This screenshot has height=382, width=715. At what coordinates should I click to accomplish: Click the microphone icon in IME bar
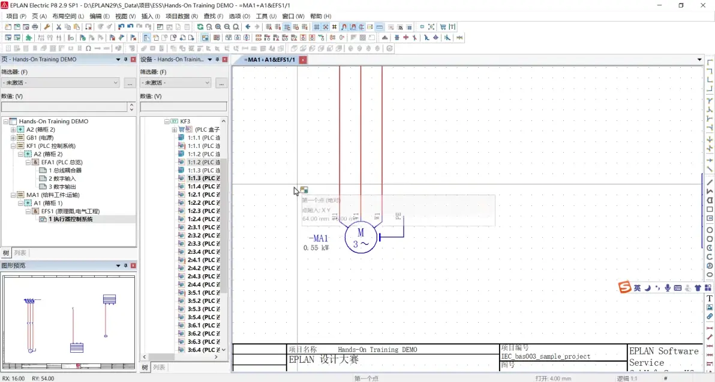click(668, 288)
